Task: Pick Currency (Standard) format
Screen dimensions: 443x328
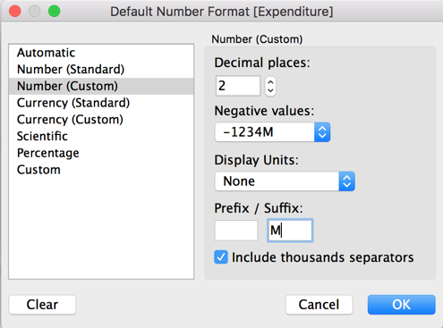Action: click(101, 103)
